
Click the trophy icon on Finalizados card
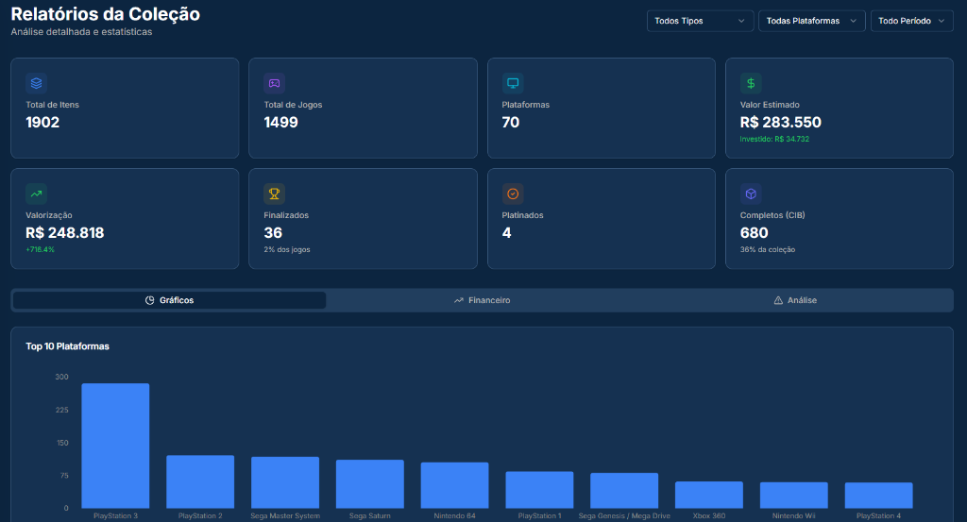(x=275, y=194)
